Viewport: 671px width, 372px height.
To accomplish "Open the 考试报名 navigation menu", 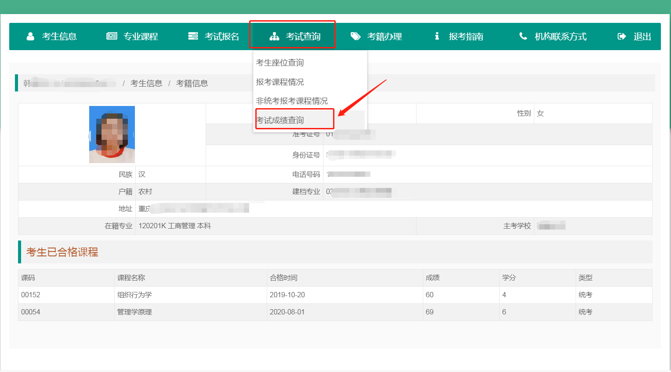I will point(214,36).
